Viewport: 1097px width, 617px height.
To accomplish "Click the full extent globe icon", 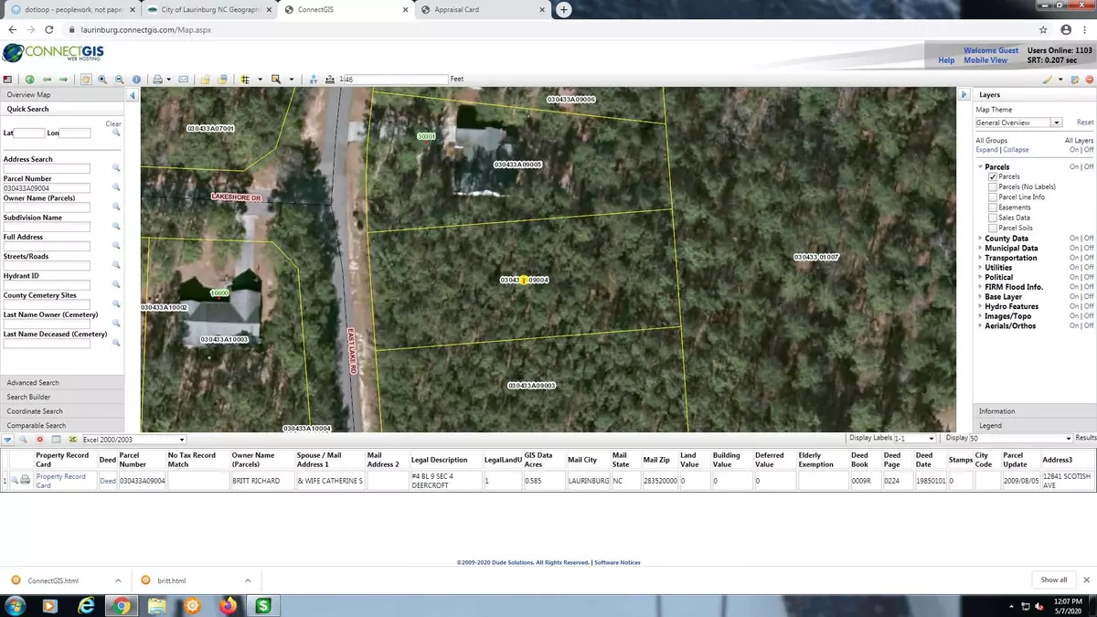I will [x=29, y=80].
